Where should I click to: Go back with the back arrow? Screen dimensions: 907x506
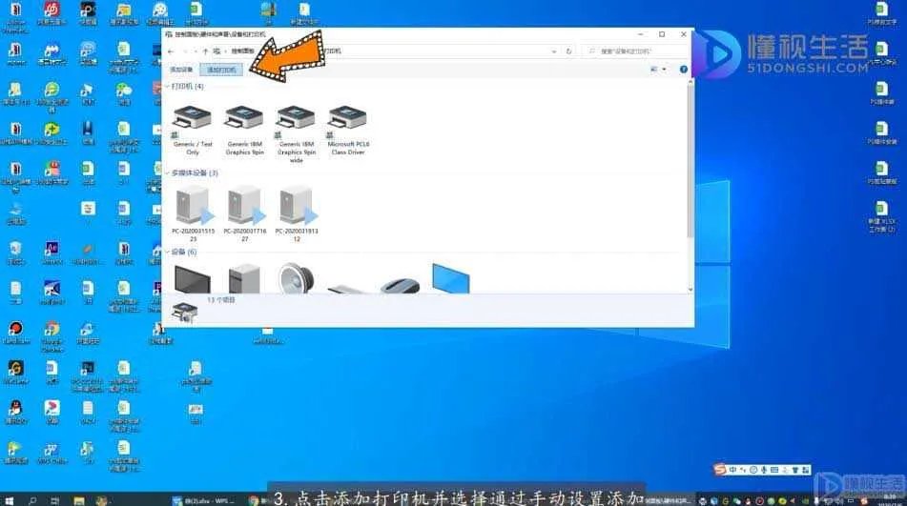172,51
